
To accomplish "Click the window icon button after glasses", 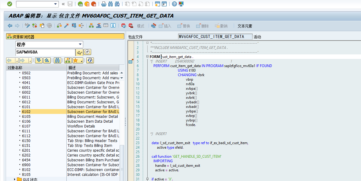I will (x=87, y=52).
